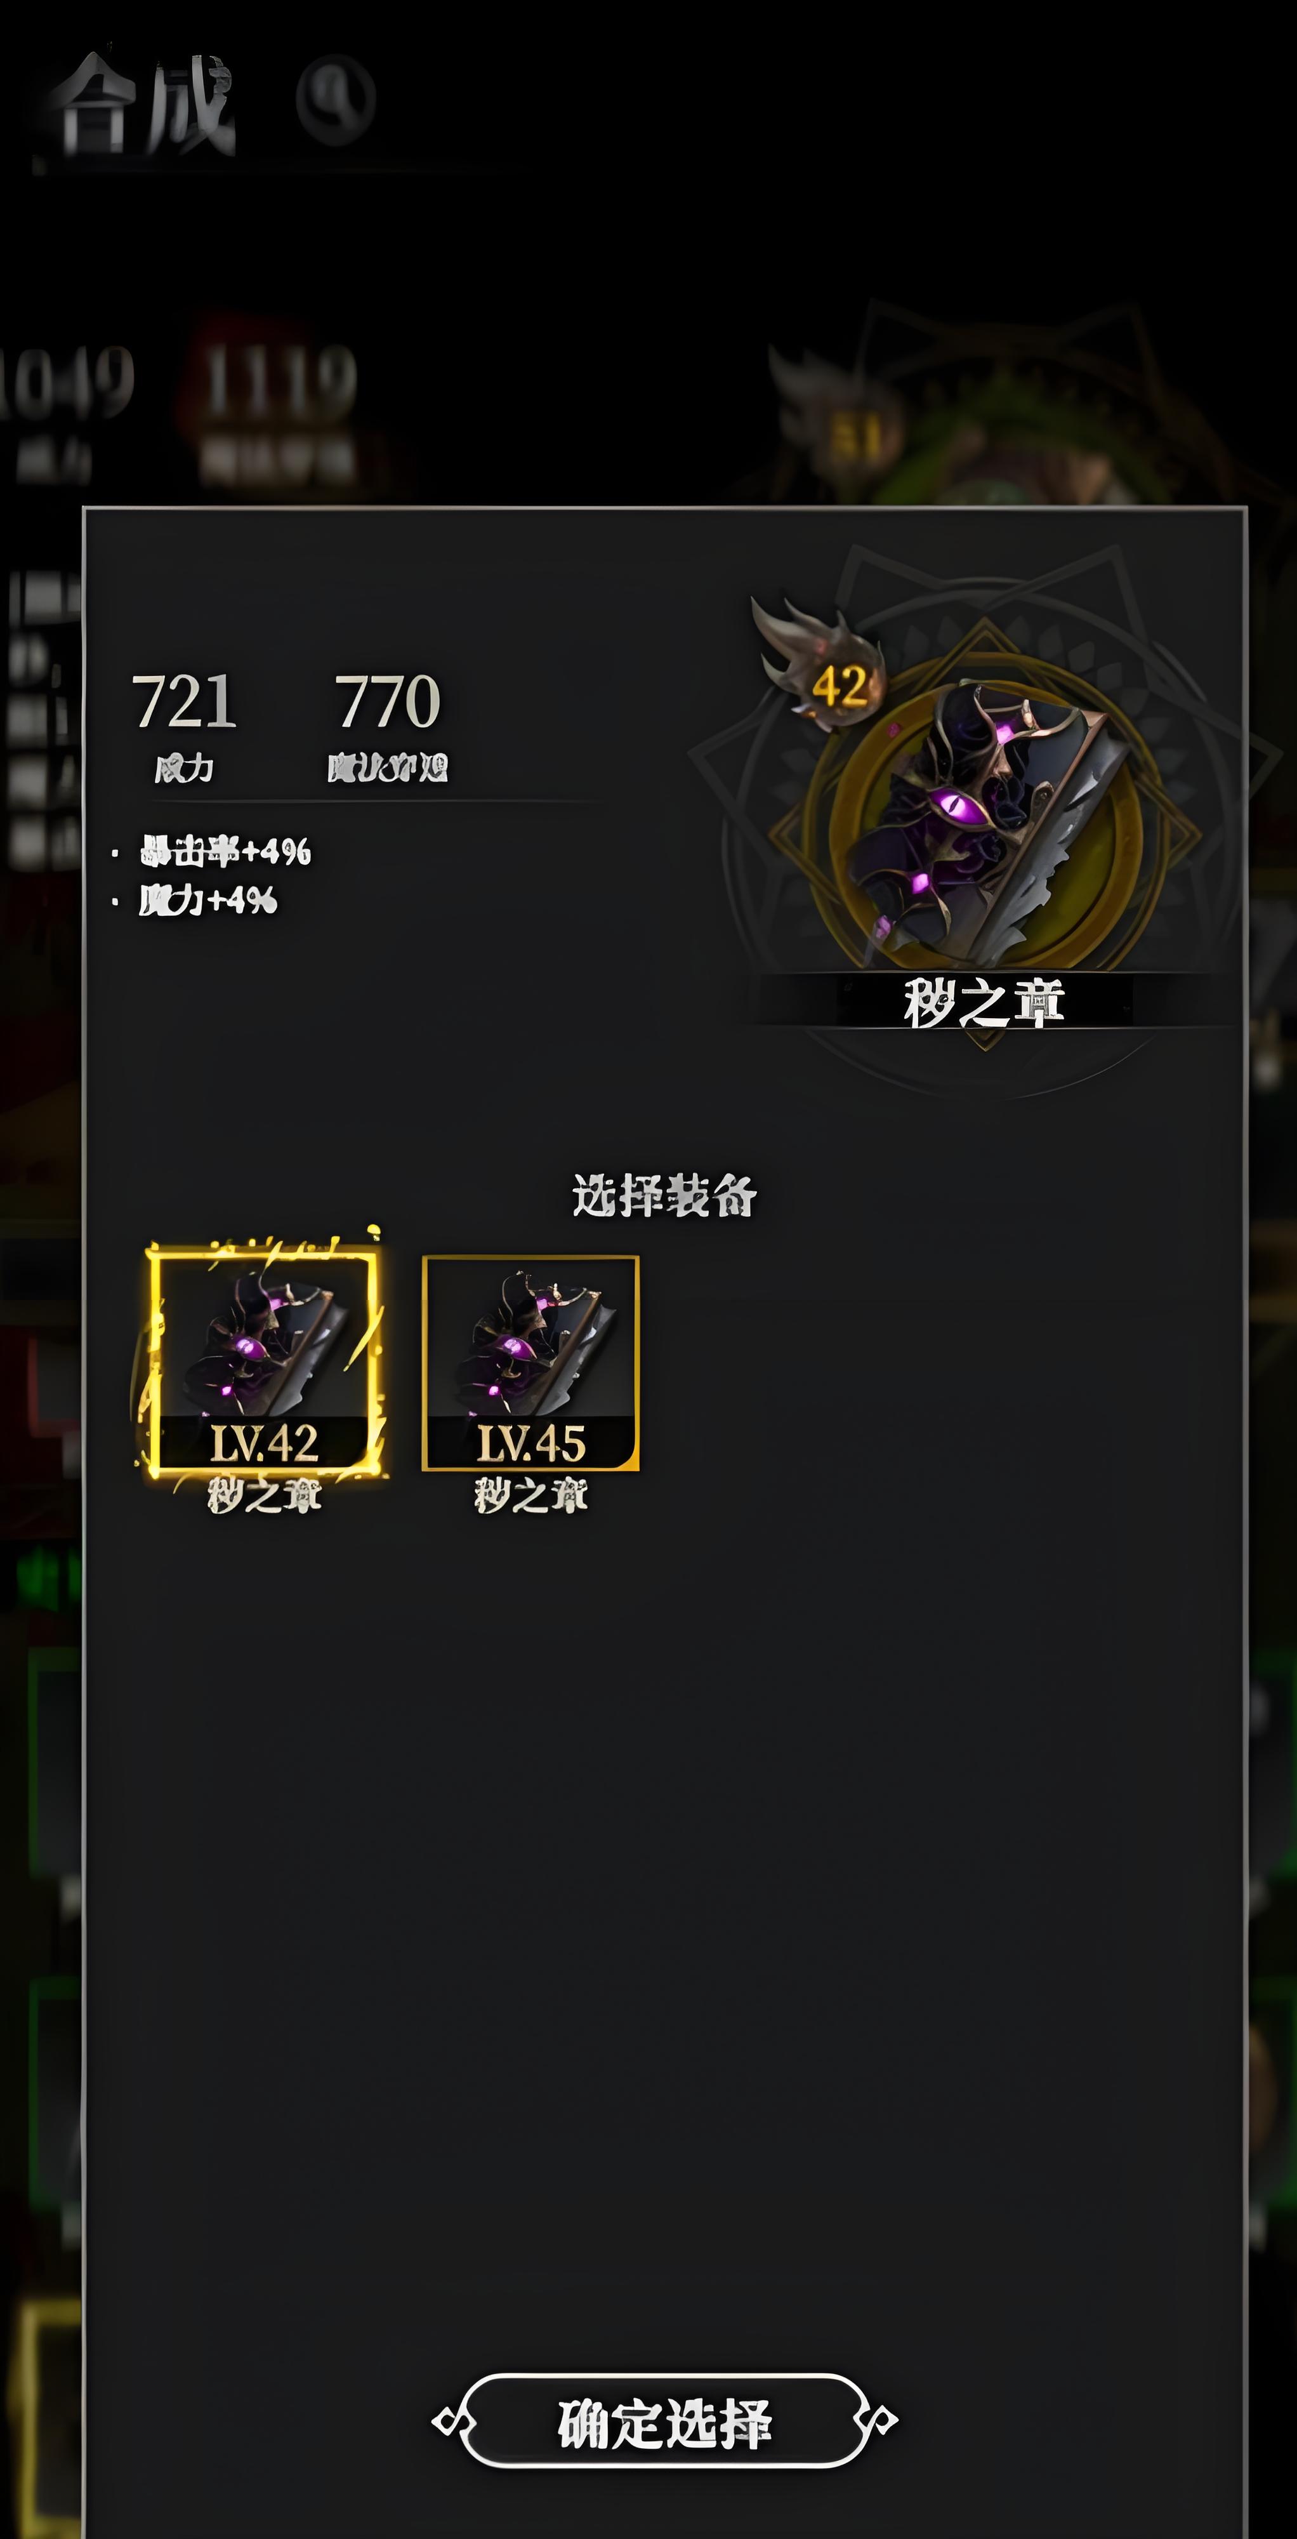Click the magnifier icon beside 合成 title
Viewport: 1297px width, 2539px height.
click(x=335, y=100)
